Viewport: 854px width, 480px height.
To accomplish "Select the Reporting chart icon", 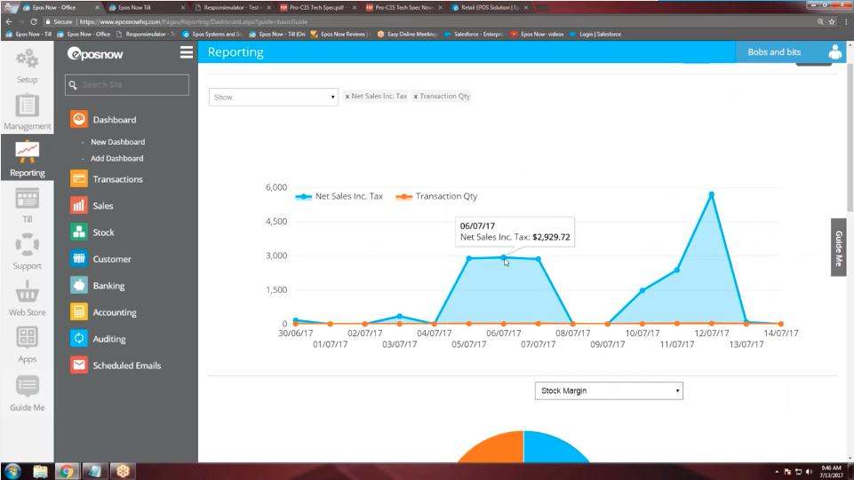I will [27, 152].
